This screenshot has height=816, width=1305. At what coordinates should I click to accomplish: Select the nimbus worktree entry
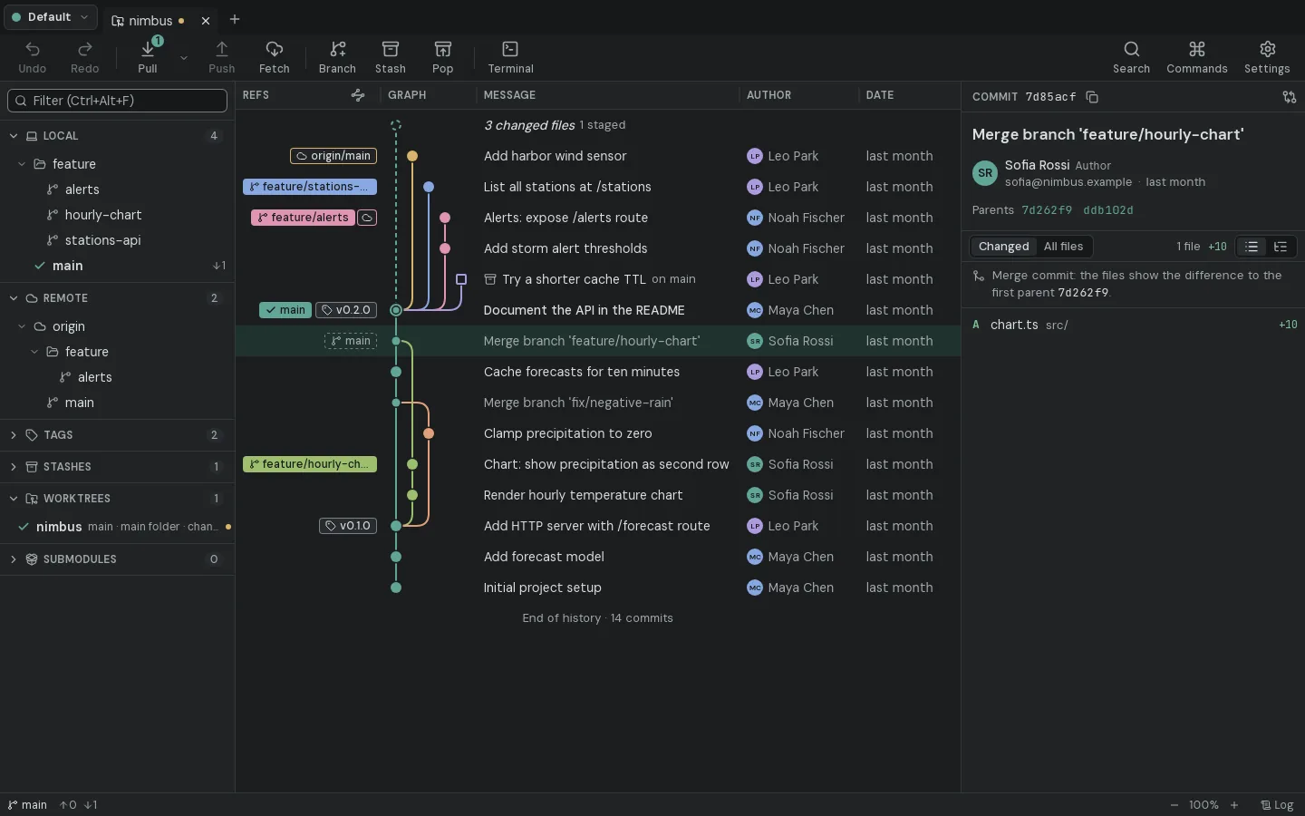point(117,527)
